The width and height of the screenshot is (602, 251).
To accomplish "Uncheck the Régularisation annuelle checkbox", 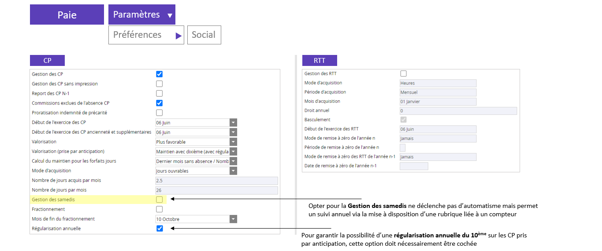I will 160,229.
